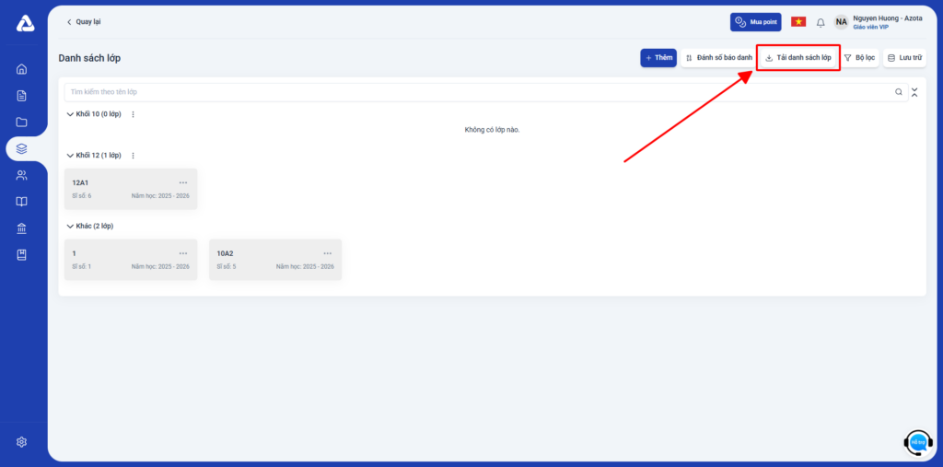Open the home icon in sidebar
This screenshot has width=943, height=467.
22,69
